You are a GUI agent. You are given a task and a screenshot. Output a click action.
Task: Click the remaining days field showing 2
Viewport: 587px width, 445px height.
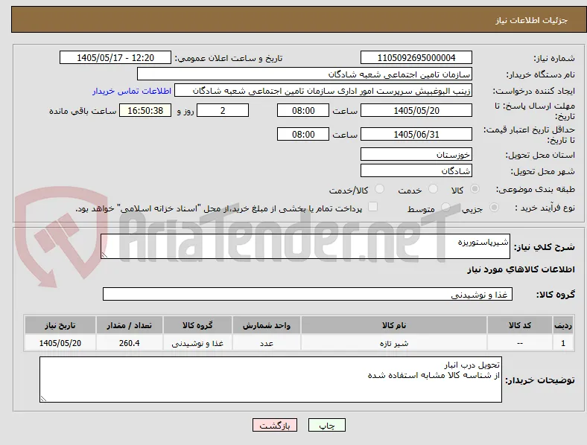(223, 110)
